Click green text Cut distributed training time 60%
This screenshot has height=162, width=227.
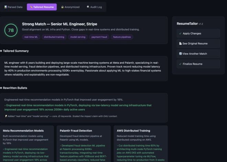(x=141, y=153)
